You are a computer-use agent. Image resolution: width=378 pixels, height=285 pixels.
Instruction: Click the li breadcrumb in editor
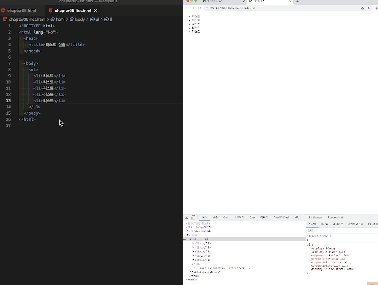[111, 19]
